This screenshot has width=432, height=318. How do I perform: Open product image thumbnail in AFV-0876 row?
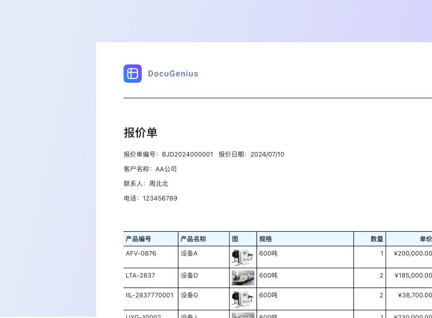[x=242, y=257]
